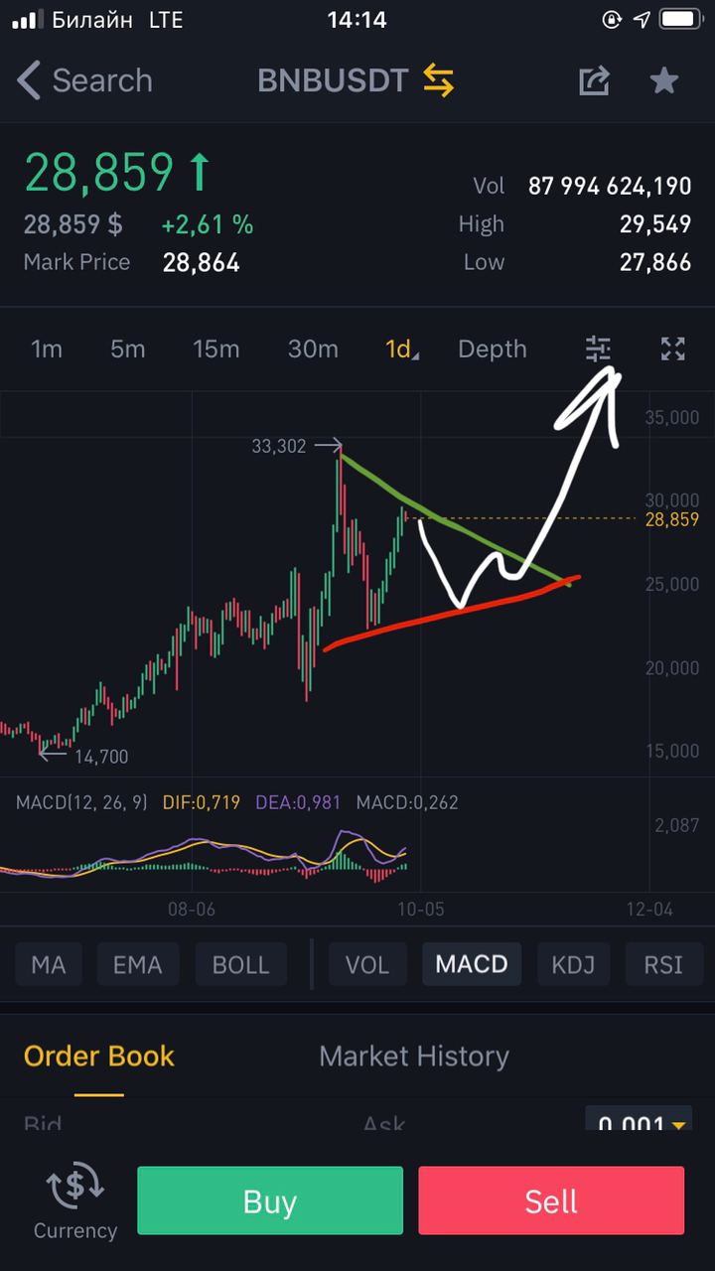
Task: Toggle the MACD sub-indicator
Action: click(472, 964)
